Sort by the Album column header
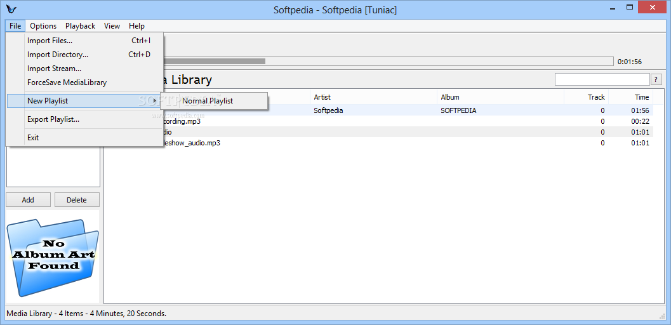Viewport: 671px width, 325px height. click(x=500, y=97)
